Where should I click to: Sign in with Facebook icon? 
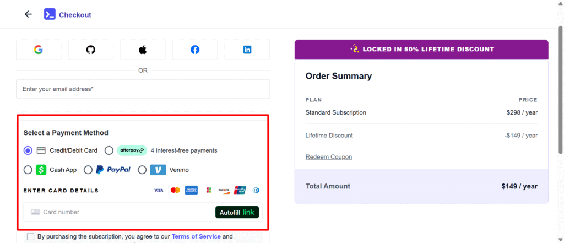tap(195, 50)
